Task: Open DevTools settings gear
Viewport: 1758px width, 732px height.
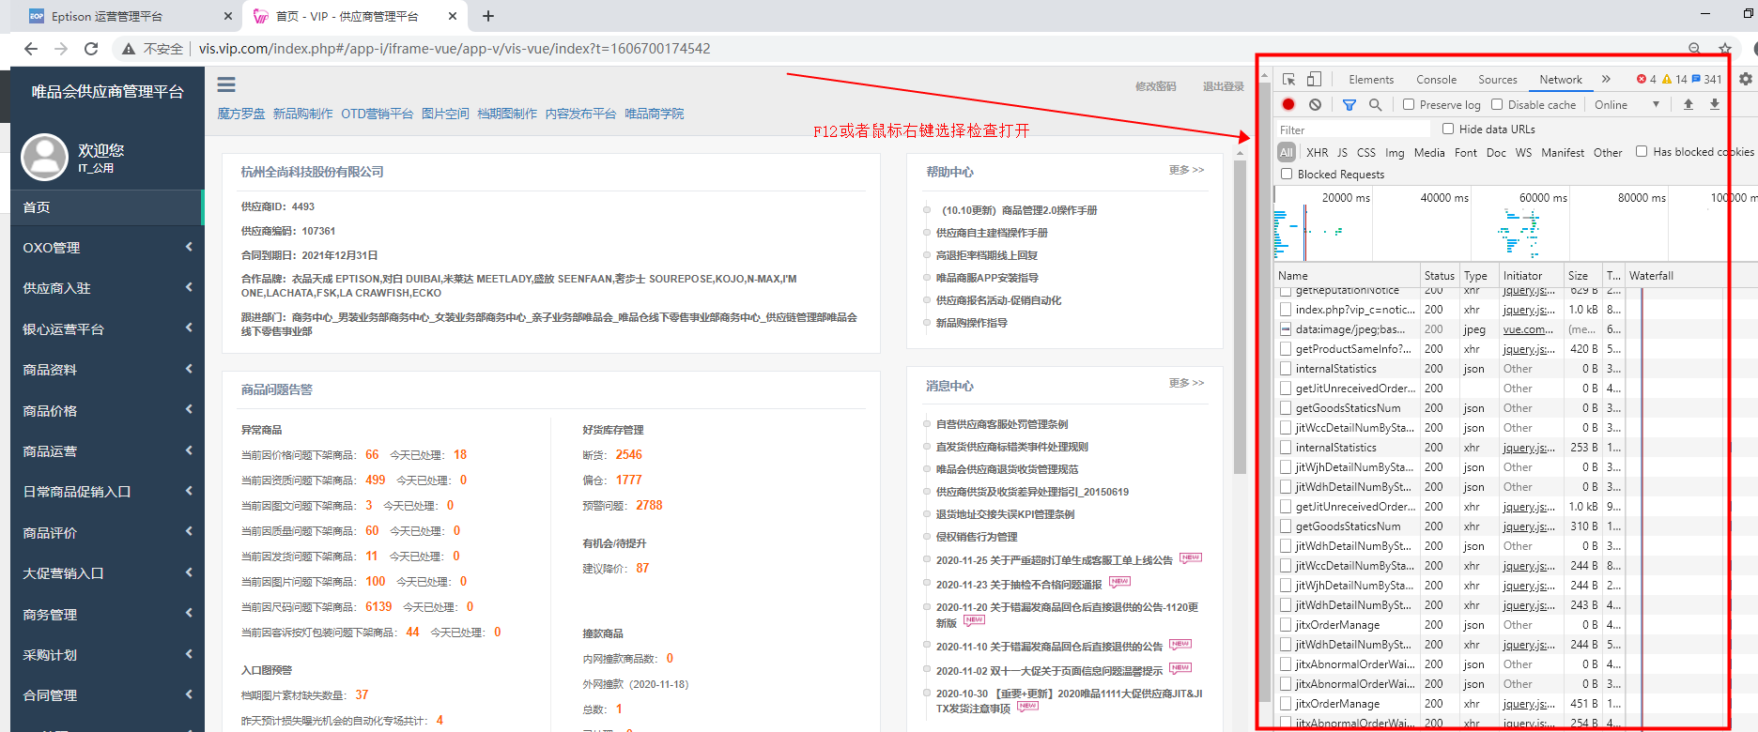Action: [x=1745, y=80]
